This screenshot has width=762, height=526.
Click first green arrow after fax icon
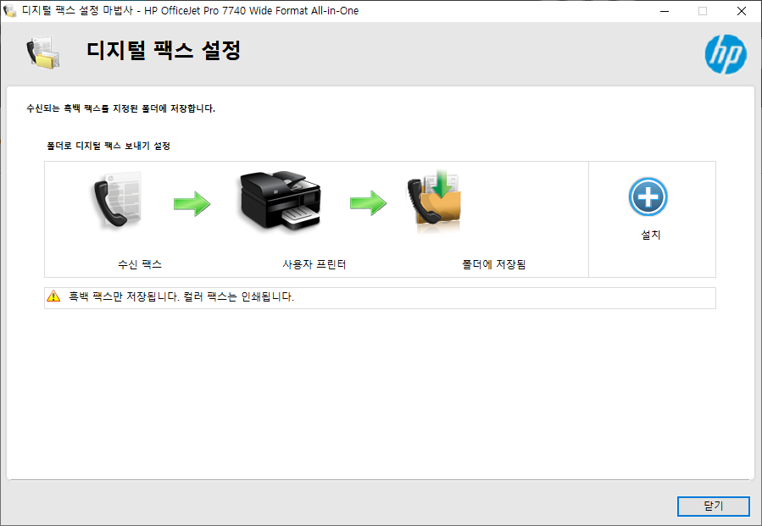[x=192, y=203]
